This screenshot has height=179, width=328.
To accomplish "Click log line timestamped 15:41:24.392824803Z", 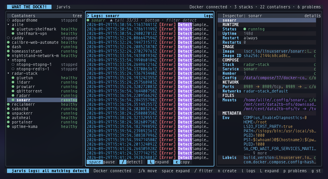I will tap(148, 158).
